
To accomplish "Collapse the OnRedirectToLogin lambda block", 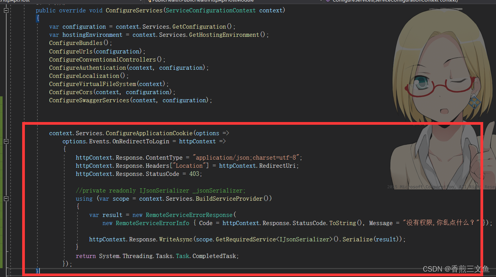I will (x=6, y=141).
